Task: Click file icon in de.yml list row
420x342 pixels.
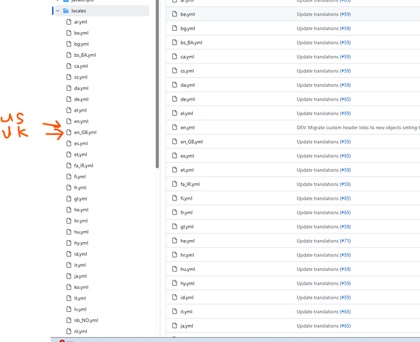Action: [x=174, y=99]
